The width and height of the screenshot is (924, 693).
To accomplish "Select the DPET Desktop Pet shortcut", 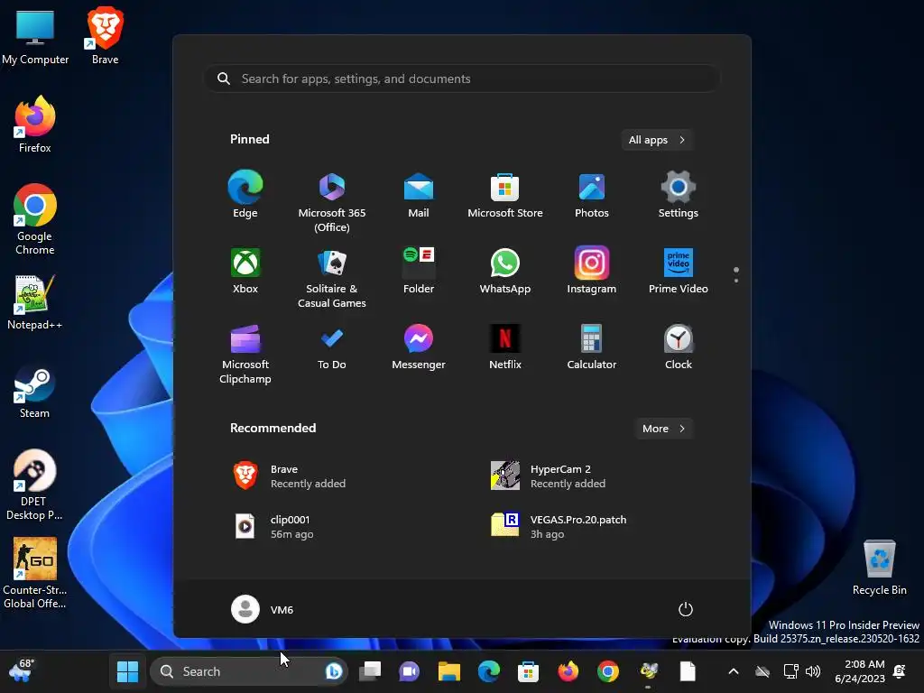I will click(x=34, y=485).
